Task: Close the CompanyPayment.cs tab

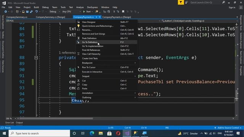Action: click(x=100, y=17)
